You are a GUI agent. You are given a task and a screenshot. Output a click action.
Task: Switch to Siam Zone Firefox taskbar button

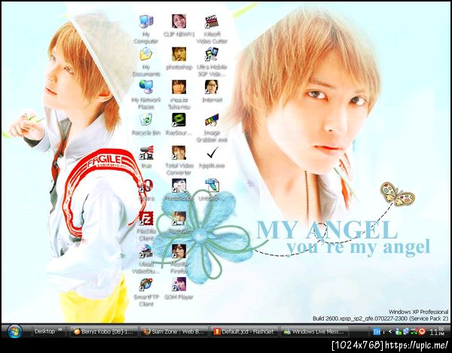[174, 332]
